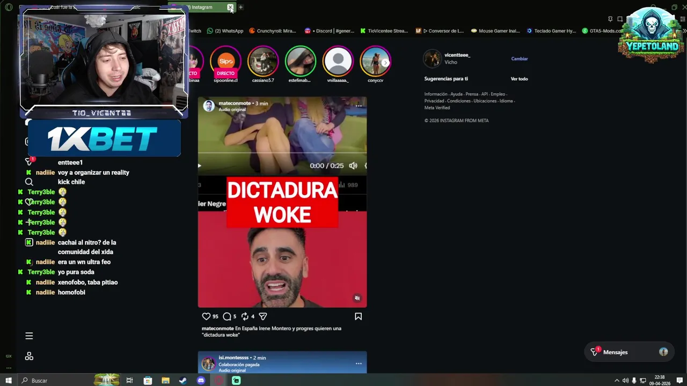
Task: Open the Instagram hamburger More menu
Action: (x=29, y=336)
